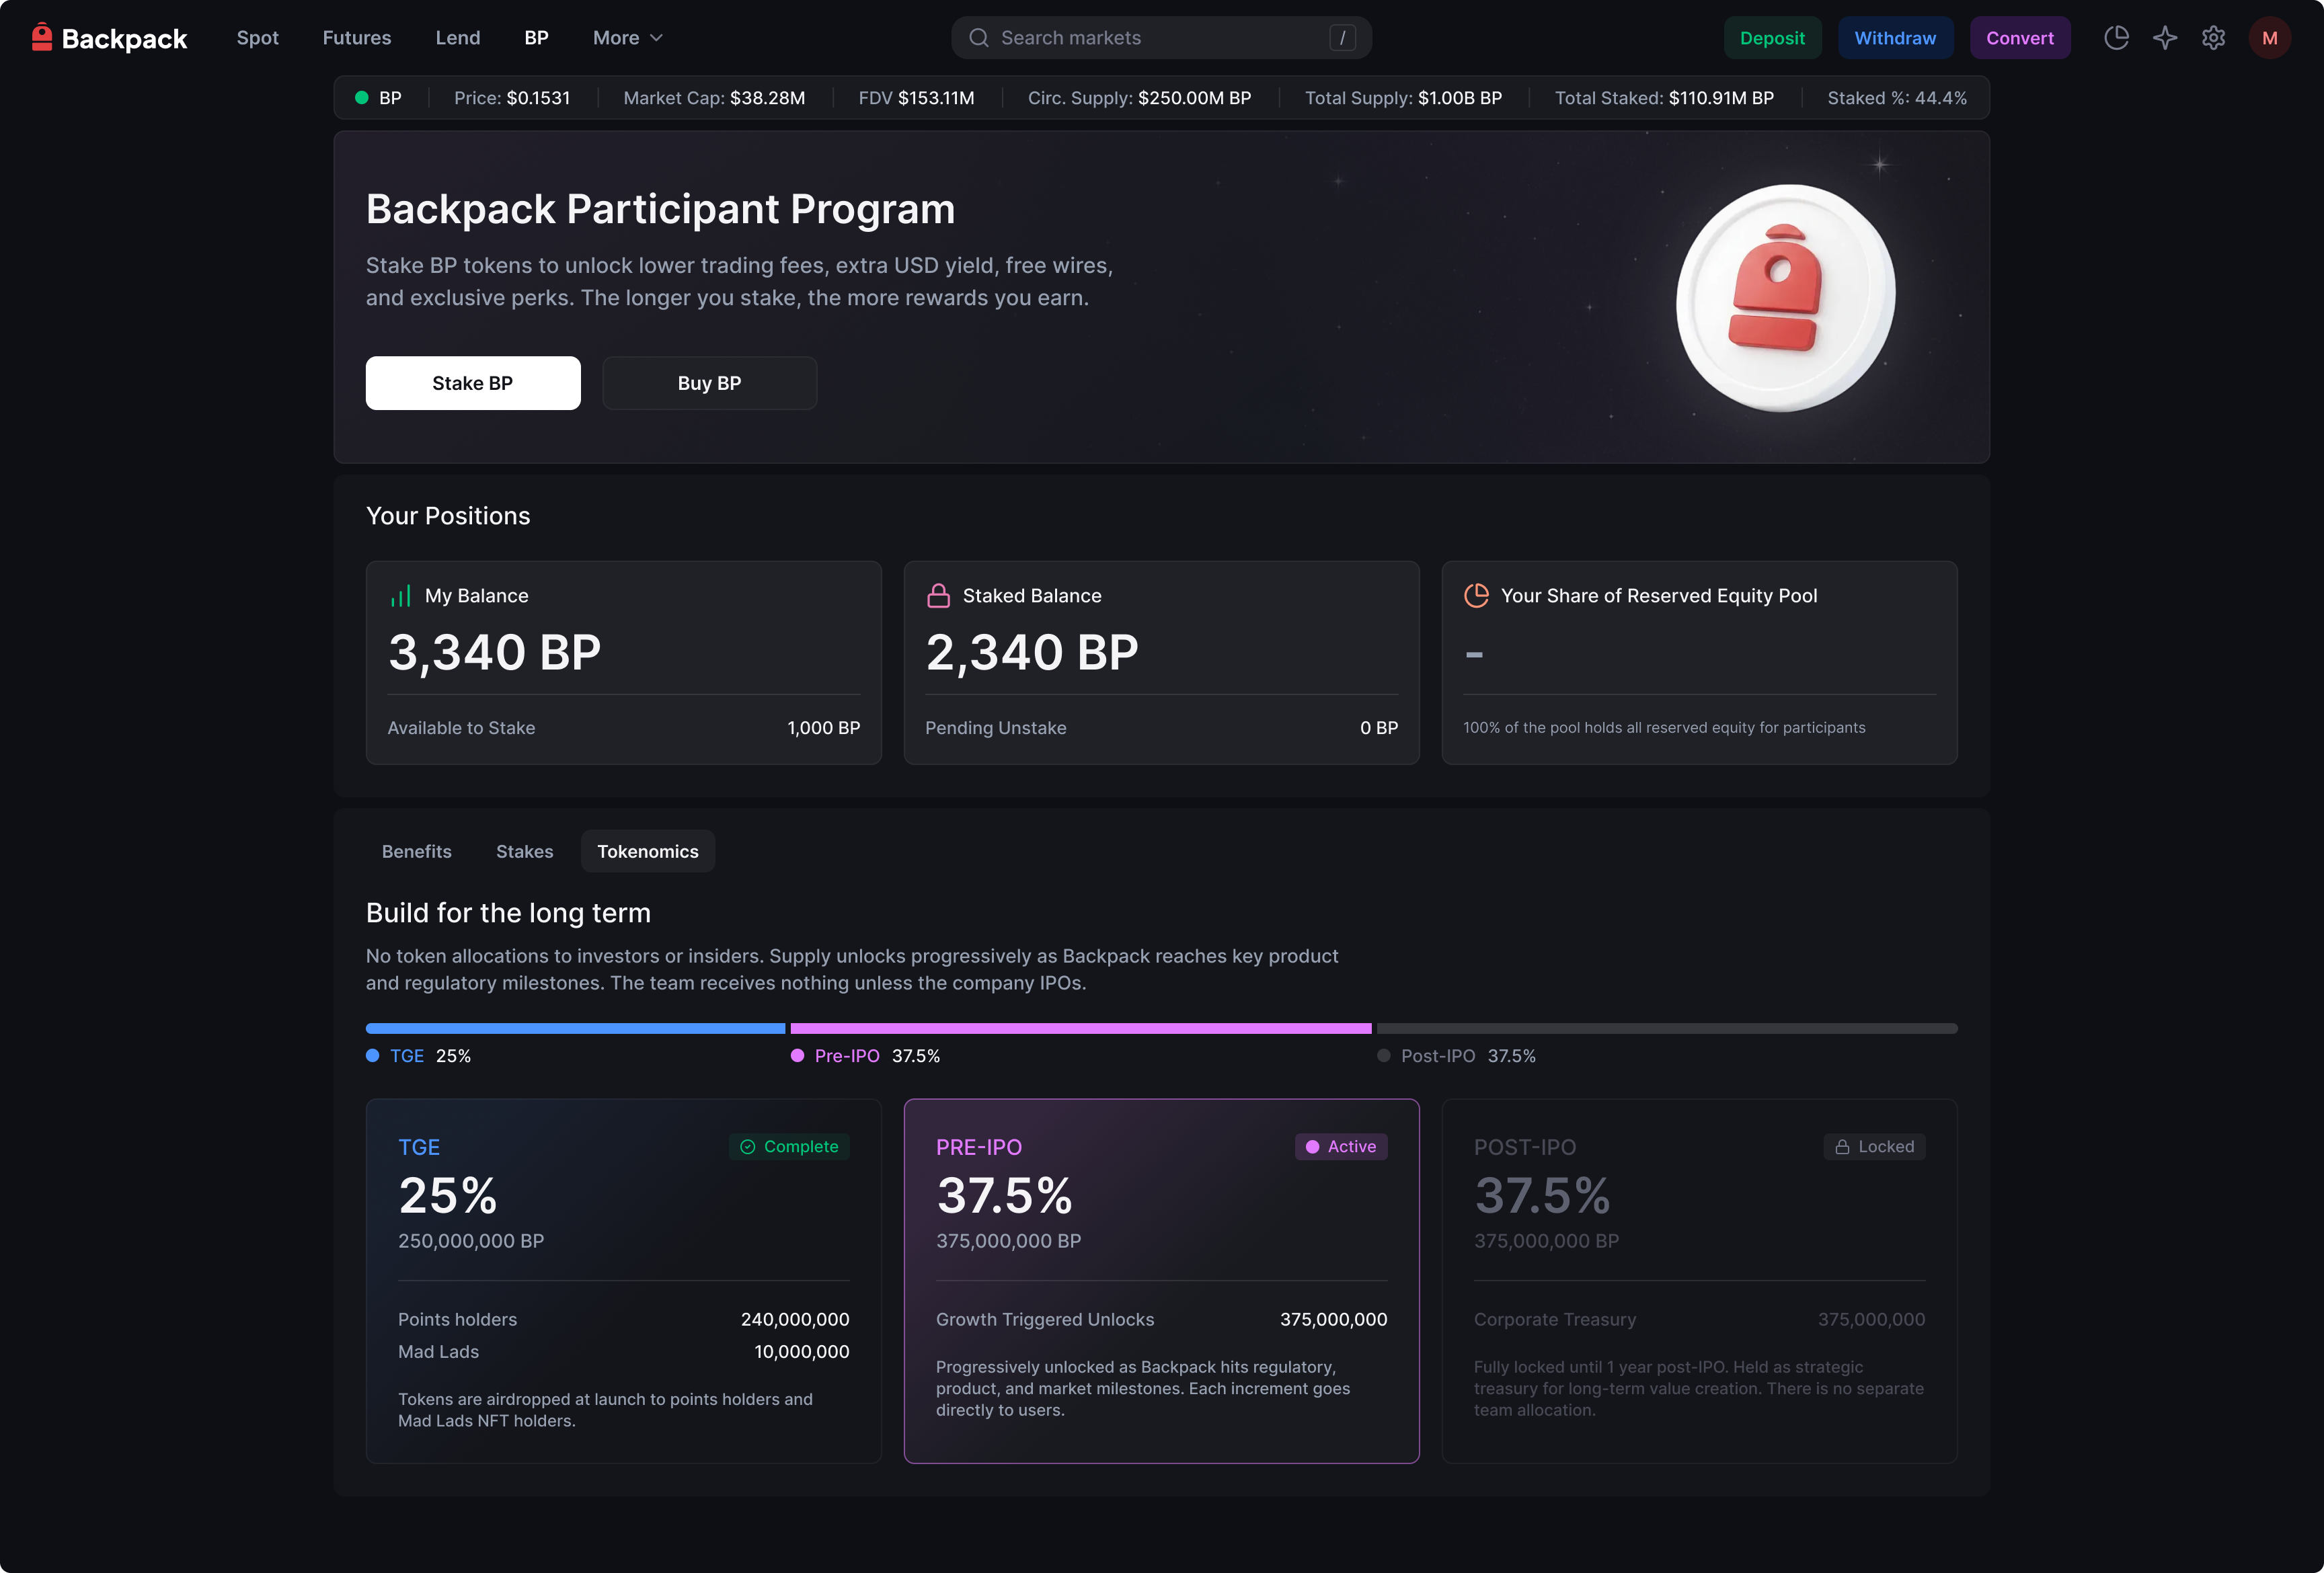
Task: Click the PRE-IPO card title
Action: click(x=979, y=1147)
